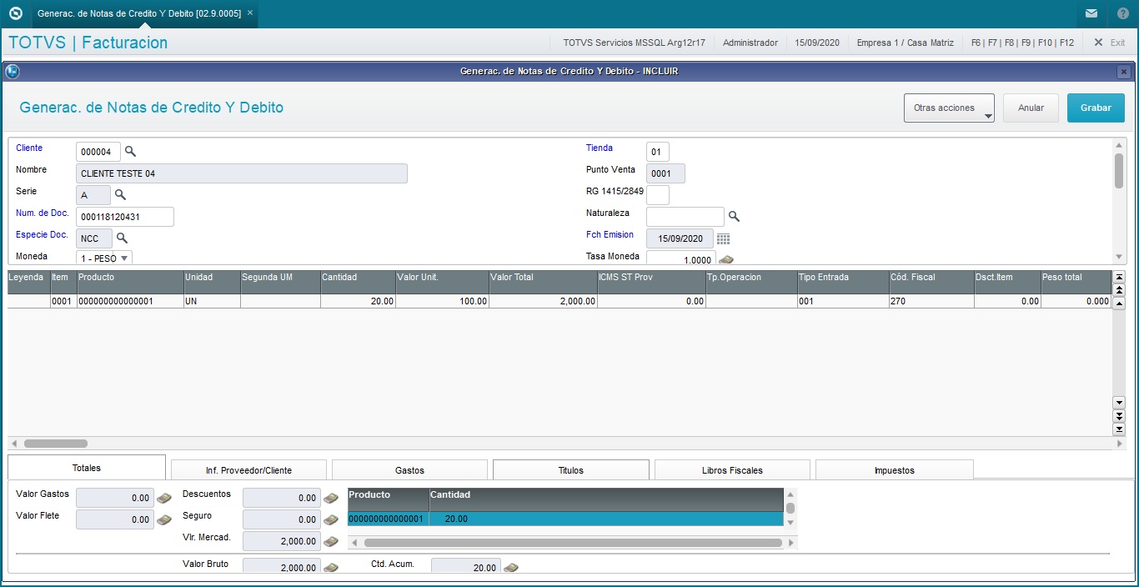Jump to last grid row arrow
Screen dimensions: 1139x587
click(x=1119, y=429)
